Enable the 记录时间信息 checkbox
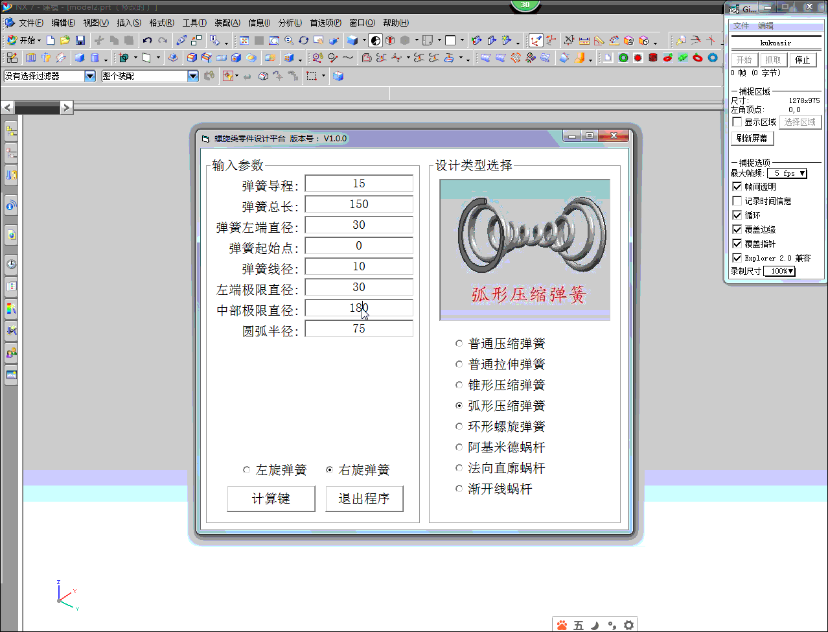 click(737, 201)
